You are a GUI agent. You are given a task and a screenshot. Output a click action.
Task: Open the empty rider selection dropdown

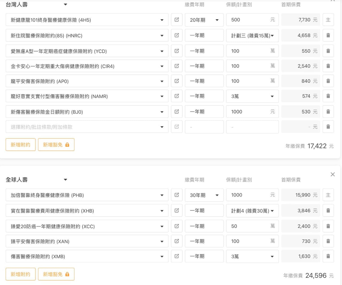click(x=87, y=127)
